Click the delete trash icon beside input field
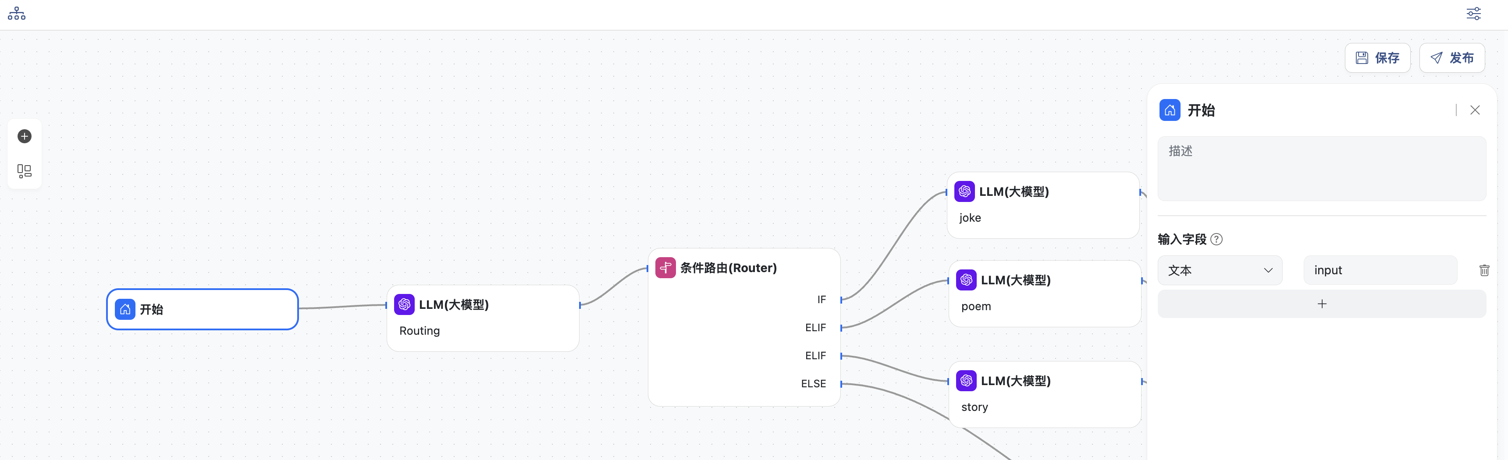The height and width of the screenshot is (460, 1508). (1484, 270)
